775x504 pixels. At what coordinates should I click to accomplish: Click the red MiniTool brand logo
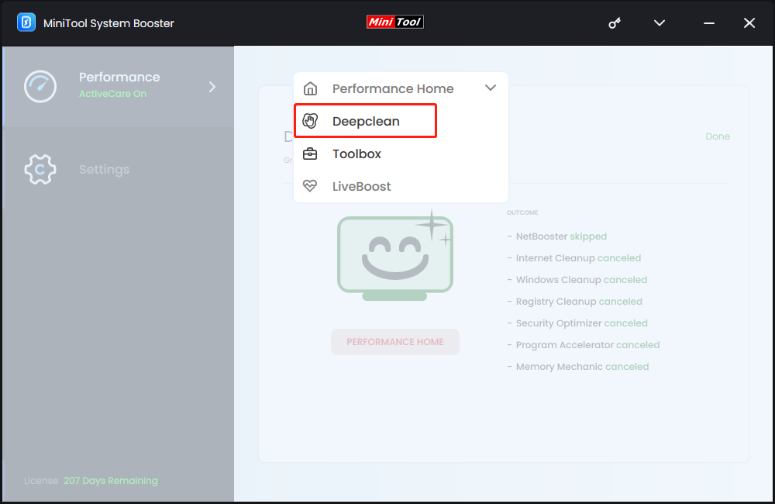pyautogui.click(x=395, y=22)
